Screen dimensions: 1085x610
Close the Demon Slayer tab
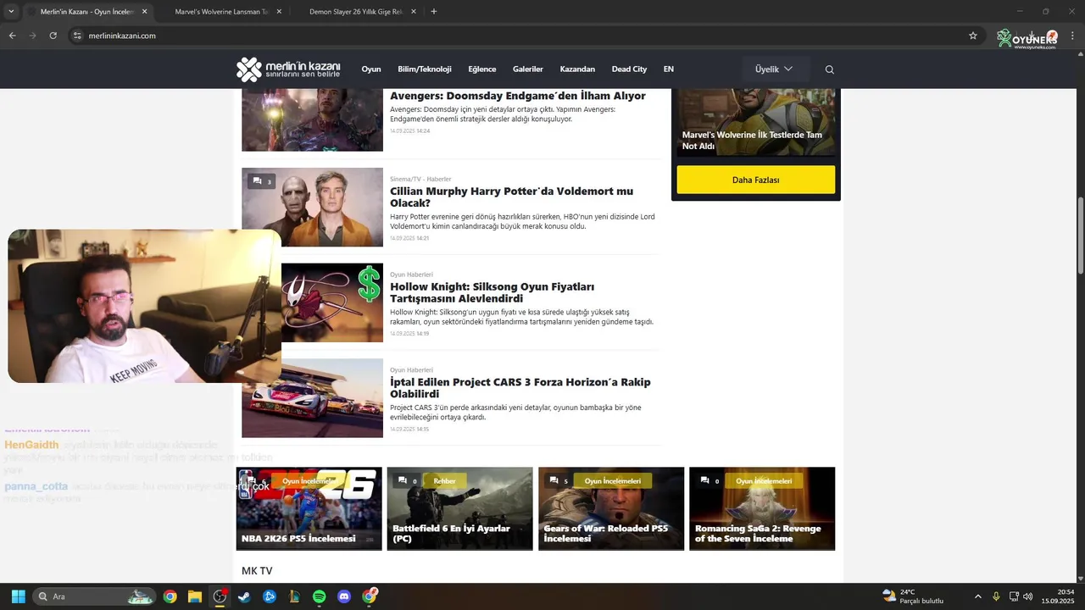click(414, 12)
